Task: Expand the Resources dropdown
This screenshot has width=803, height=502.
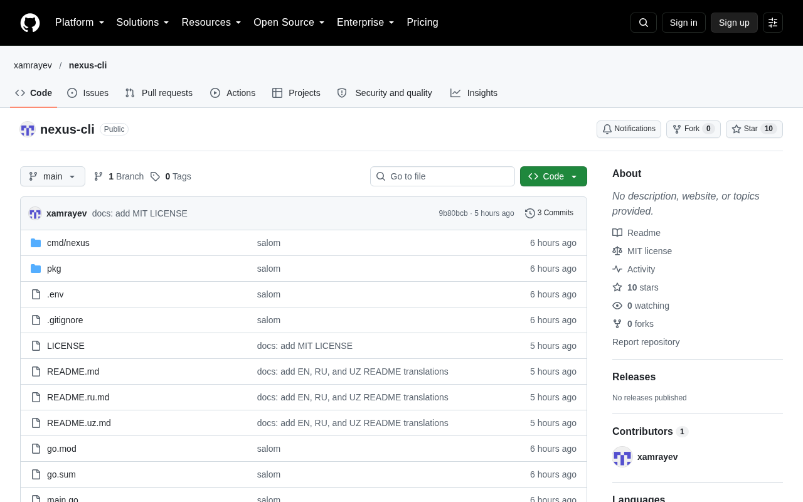Action: pyautogui.click(x=211, y=23)
